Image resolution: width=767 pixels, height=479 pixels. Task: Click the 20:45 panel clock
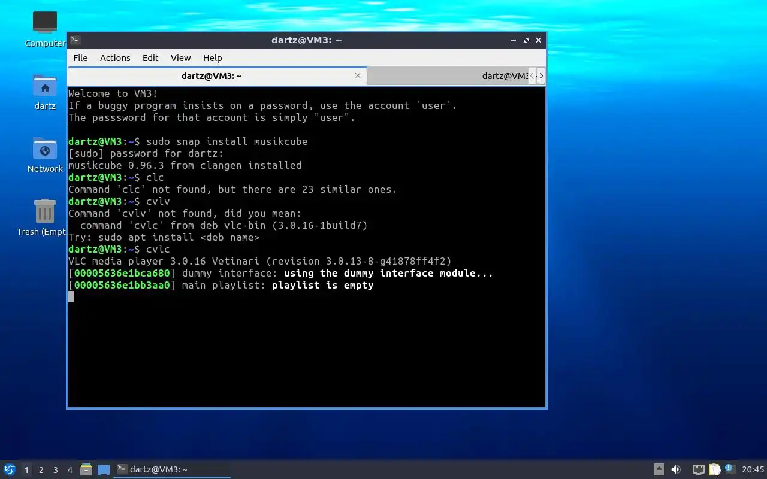pos(753,469)
